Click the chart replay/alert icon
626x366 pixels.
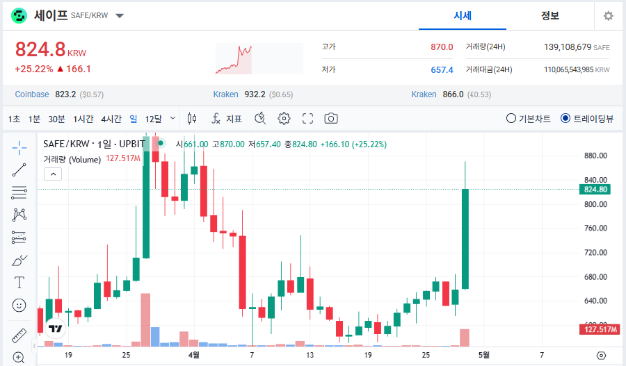[260, 118]
